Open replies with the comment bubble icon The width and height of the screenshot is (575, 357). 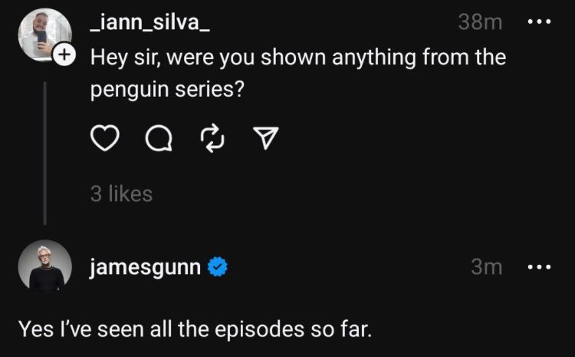[158, 137]
